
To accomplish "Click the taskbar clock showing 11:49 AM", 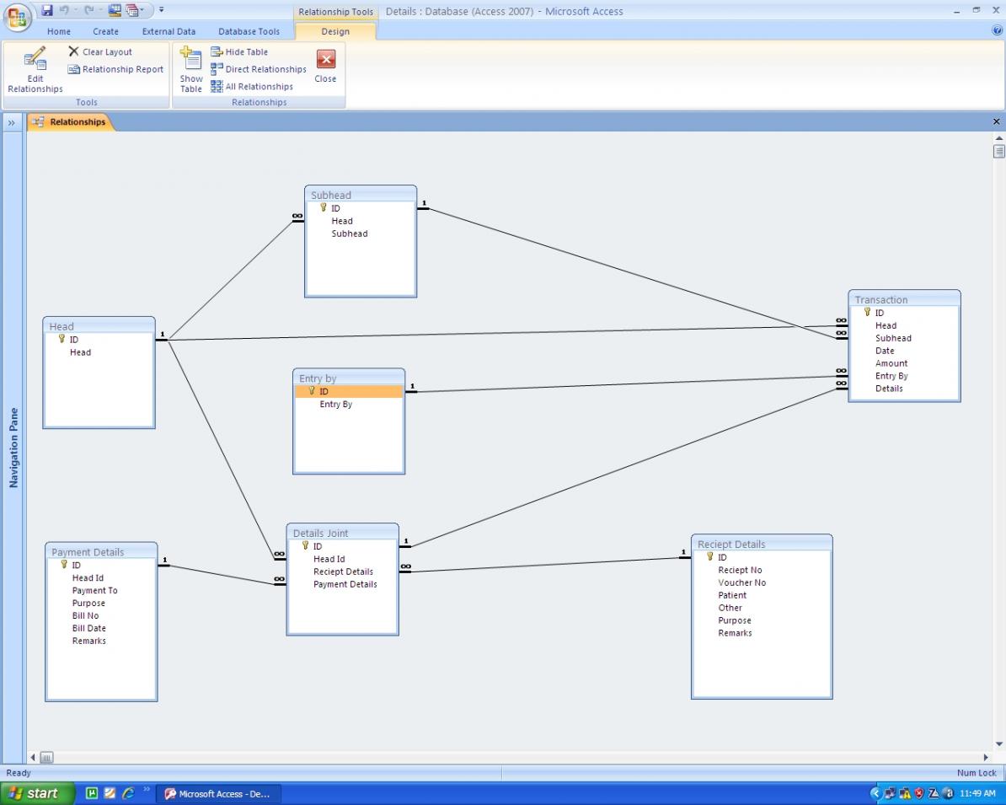I will (977, 794).
